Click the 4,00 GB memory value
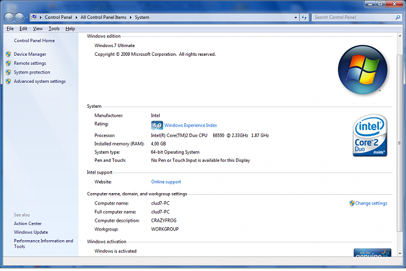406x271 pixels. (159, 144)
